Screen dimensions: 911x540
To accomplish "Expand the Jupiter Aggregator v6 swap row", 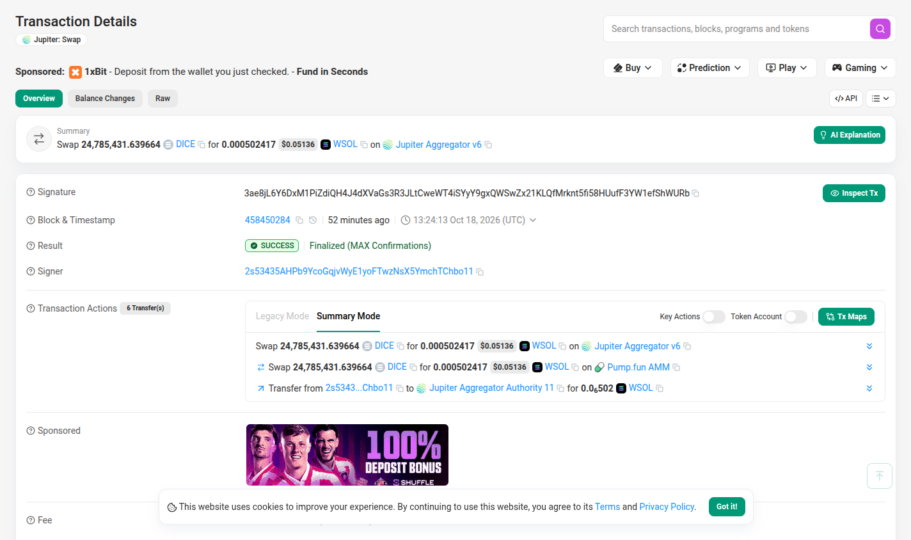I will [x=869, y=346].
